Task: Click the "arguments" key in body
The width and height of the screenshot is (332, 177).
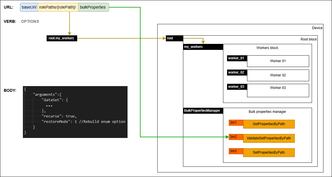Action: [x=45, y=95]
